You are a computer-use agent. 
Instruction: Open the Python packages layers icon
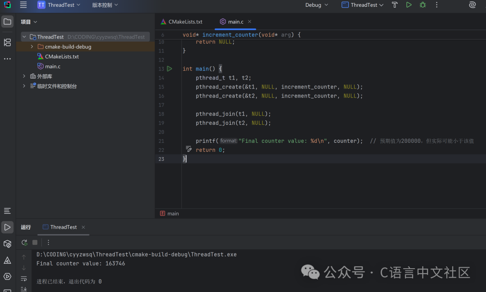pos(8,244)
